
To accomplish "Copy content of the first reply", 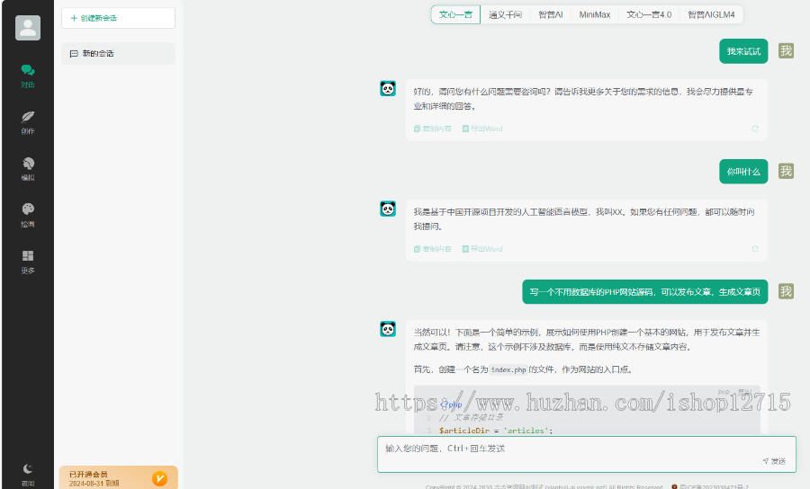I will [x=432, y=129].
